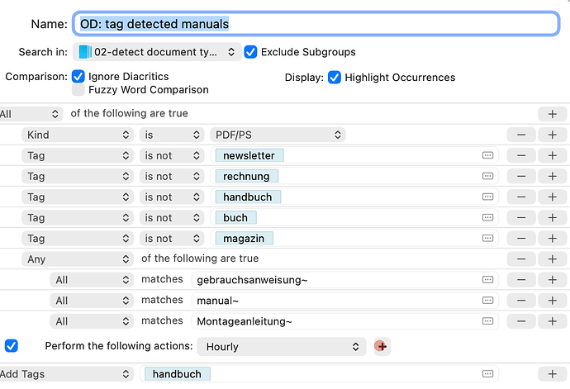Add a condition after Montageanleitung~ row

552,321
